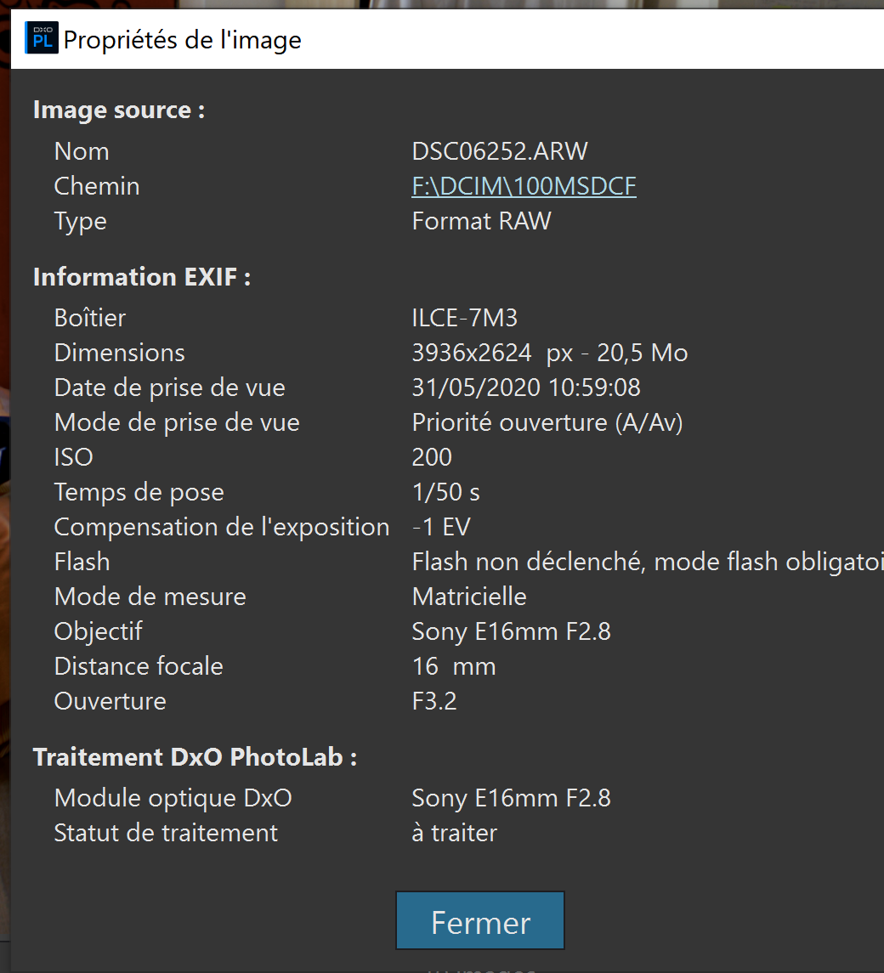The height and width of the screenshot is (973, 884).
Task: Click the "à traiter" processing status
Action: [x=454, y=833]
